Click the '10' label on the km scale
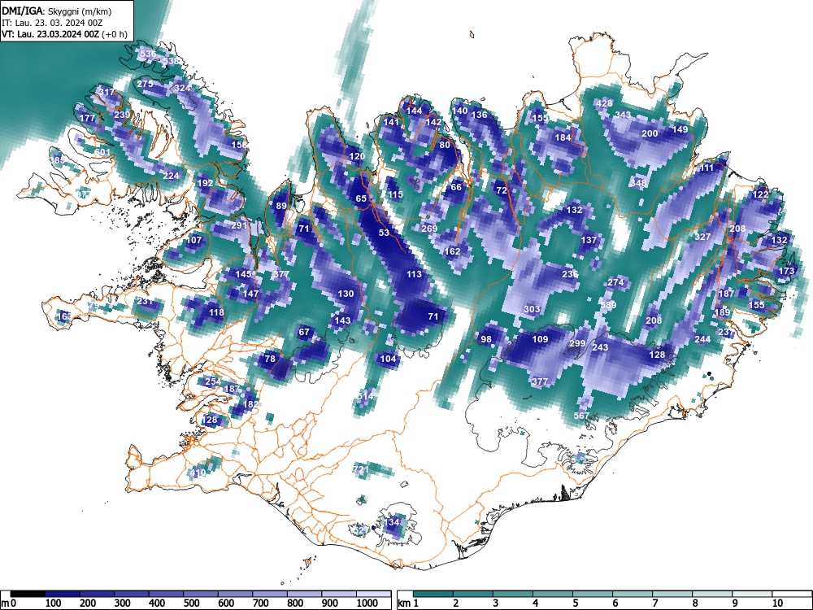Screen dimensions: 813x610 [776, 603]
